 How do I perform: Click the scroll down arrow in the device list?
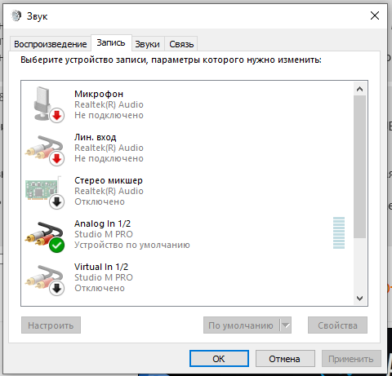[359, 299]
